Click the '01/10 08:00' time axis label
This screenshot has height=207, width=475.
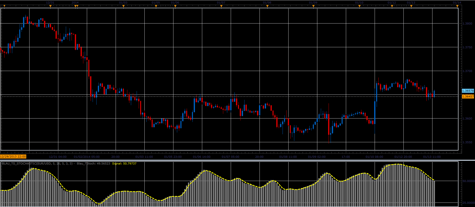[374, 157]
